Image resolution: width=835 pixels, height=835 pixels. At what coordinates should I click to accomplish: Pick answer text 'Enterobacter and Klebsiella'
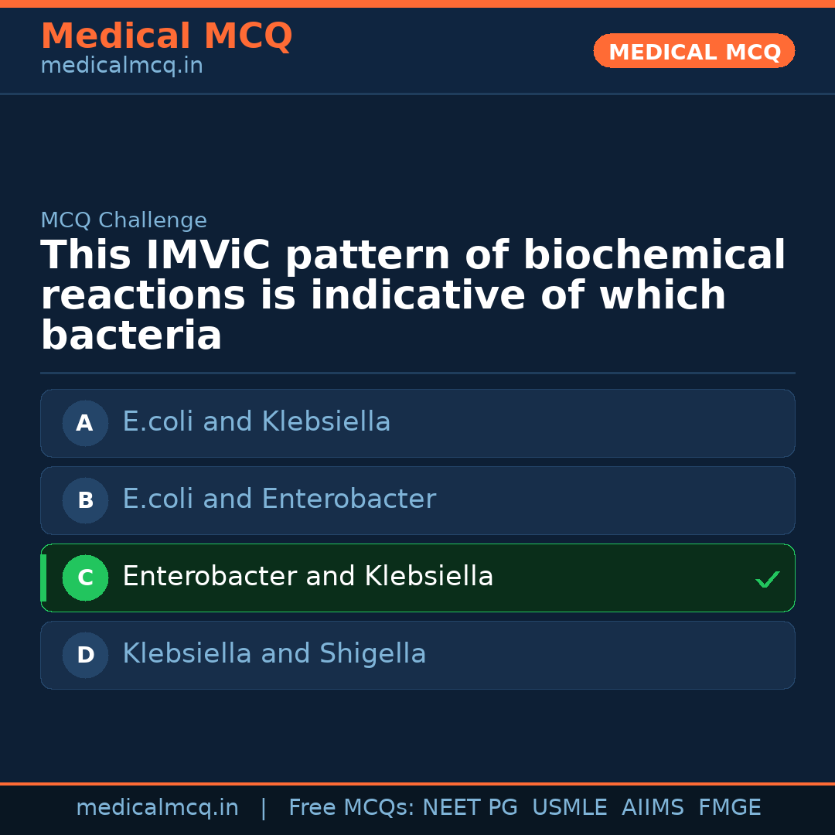307,577
